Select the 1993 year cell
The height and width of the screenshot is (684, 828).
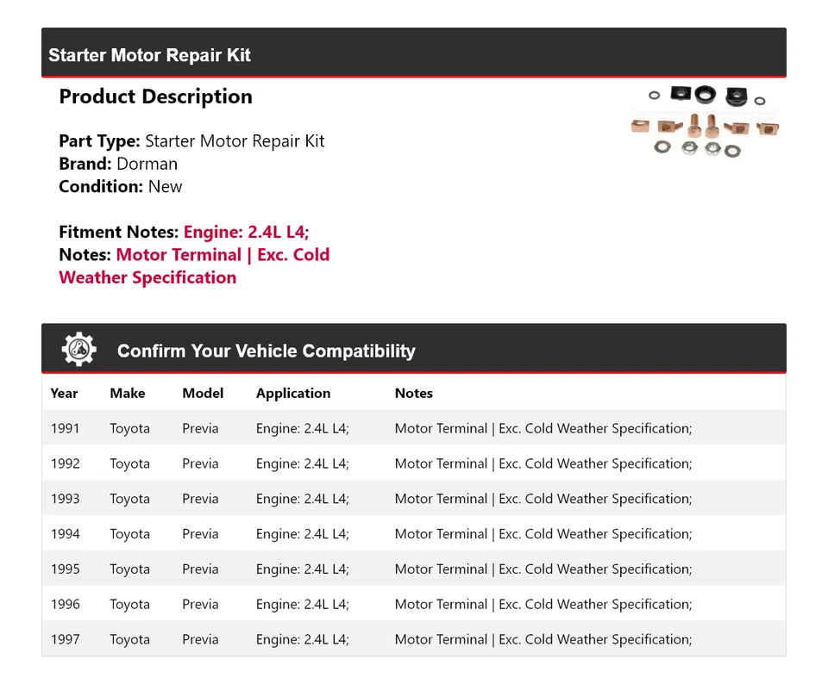[65, 499]
